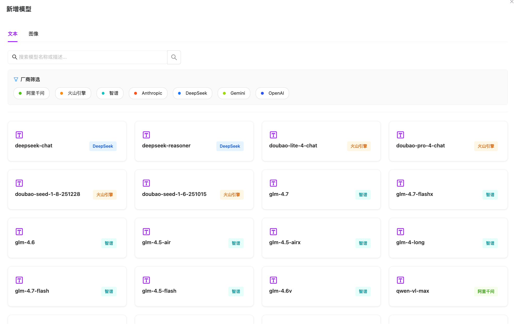Click the funnel filter icon beside 厂商筛选
514x324 pixels.
[16, 79]
